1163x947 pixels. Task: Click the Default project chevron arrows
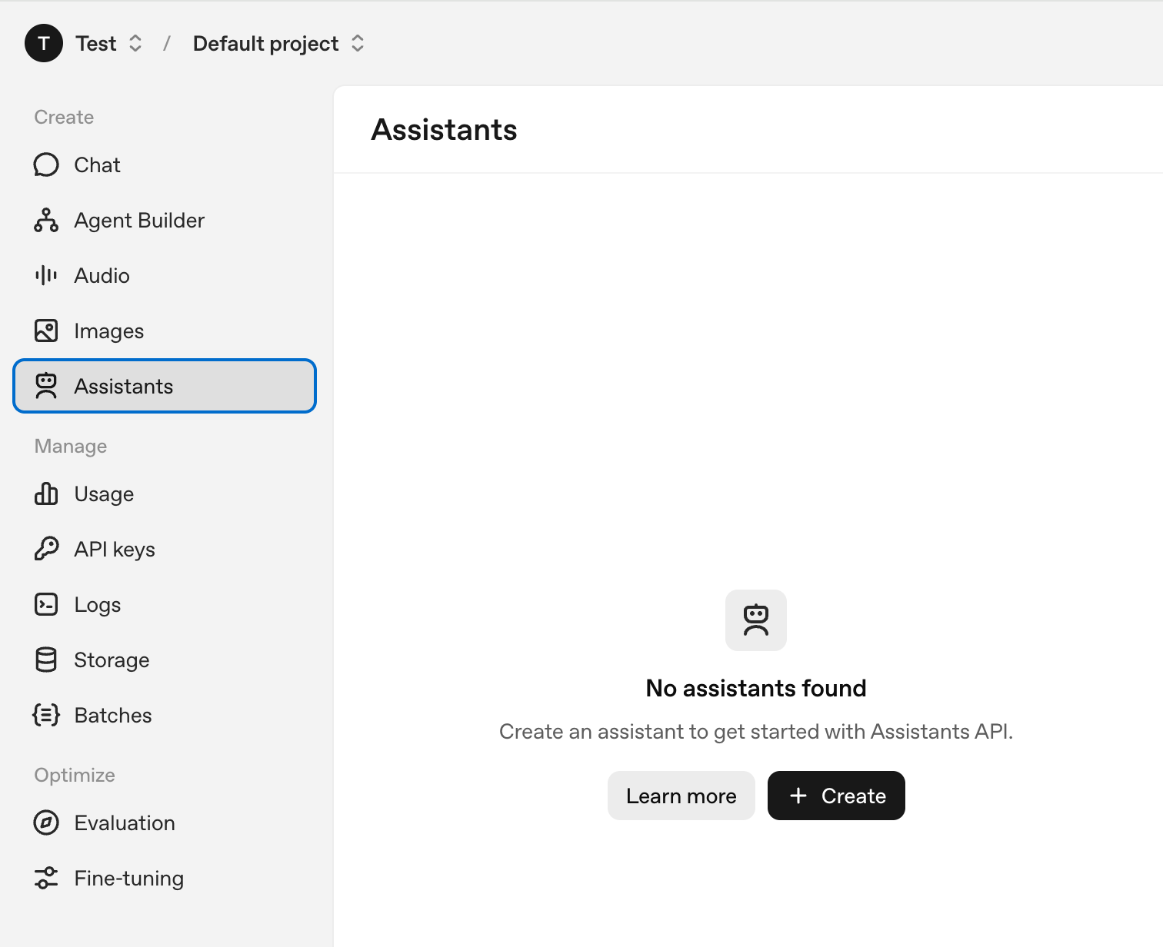[358, 44]
